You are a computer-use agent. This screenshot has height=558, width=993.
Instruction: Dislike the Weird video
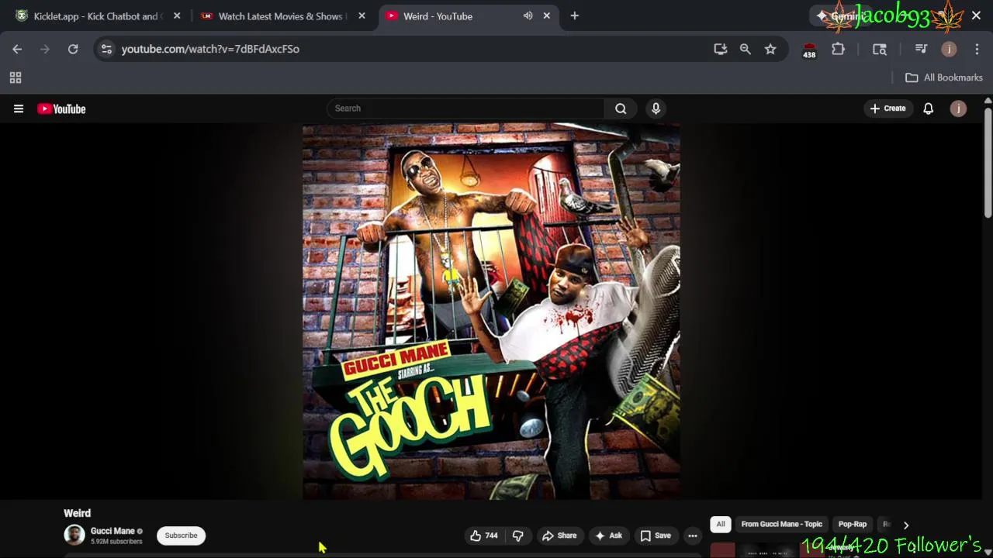click(517, 536)
